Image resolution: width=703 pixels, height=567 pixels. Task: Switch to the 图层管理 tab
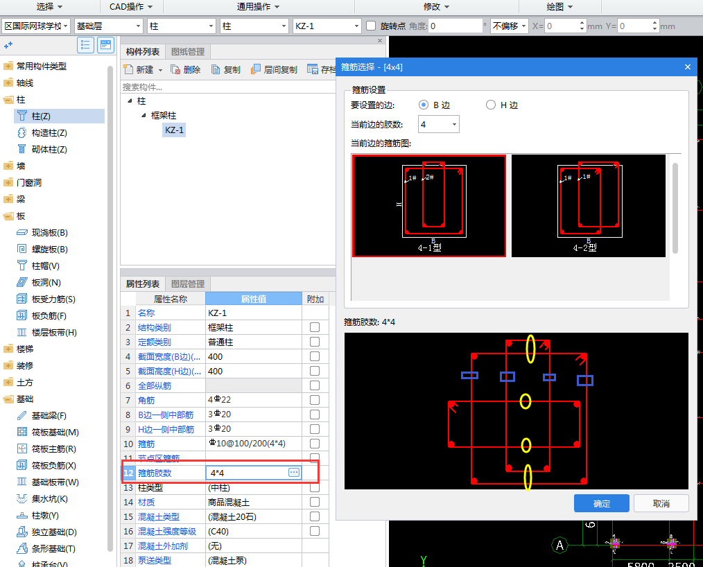coord(188,283)
